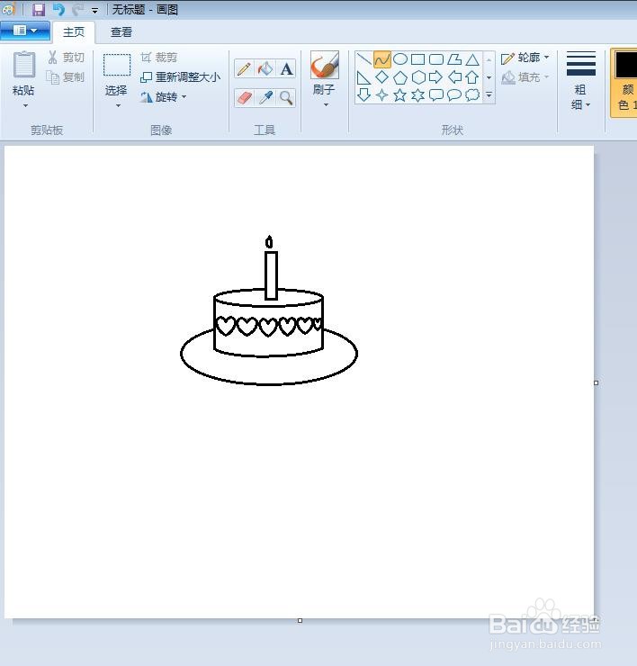The width and height of the screenshot is (637, 666).
Task: Select the Color picker eyedropper tool
Action: [265, 98]
